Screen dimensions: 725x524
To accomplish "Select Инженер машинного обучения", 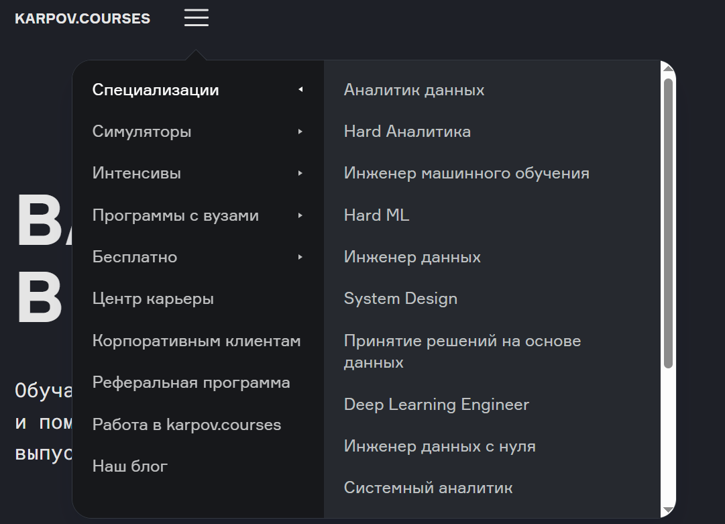I will click(x=467, y=173).
